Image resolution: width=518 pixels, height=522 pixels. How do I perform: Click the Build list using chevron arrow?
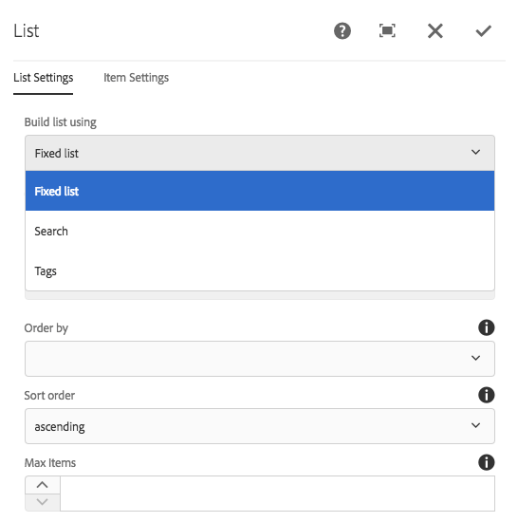click(475, 152)
